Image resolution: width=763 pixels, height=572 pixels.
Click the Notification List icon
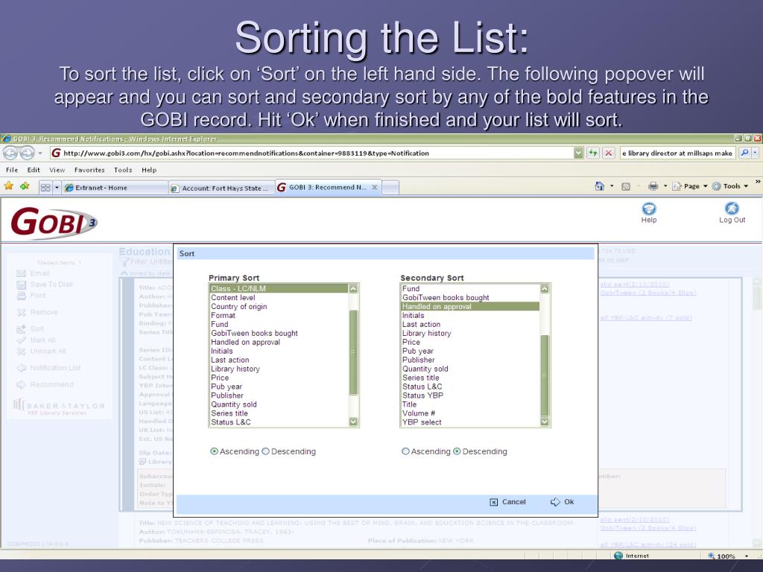[x=22, y=368]
